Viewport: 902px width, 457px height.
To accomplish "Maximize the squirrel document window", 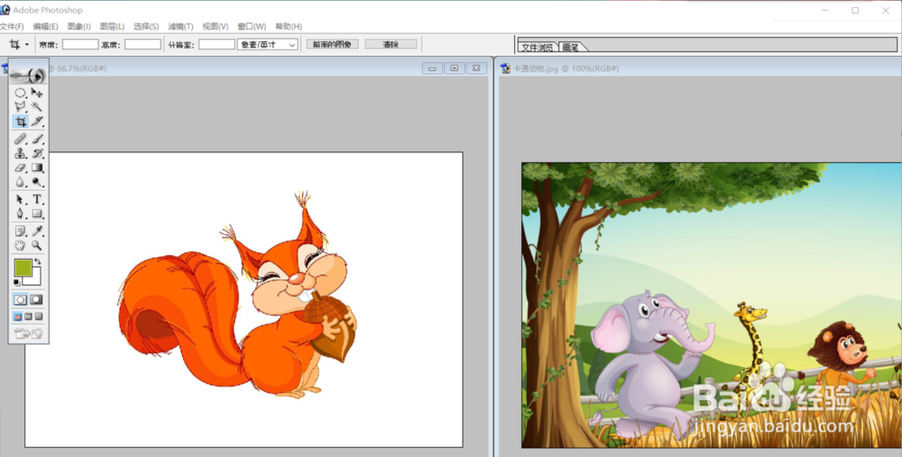I will (x=454, y=69).
